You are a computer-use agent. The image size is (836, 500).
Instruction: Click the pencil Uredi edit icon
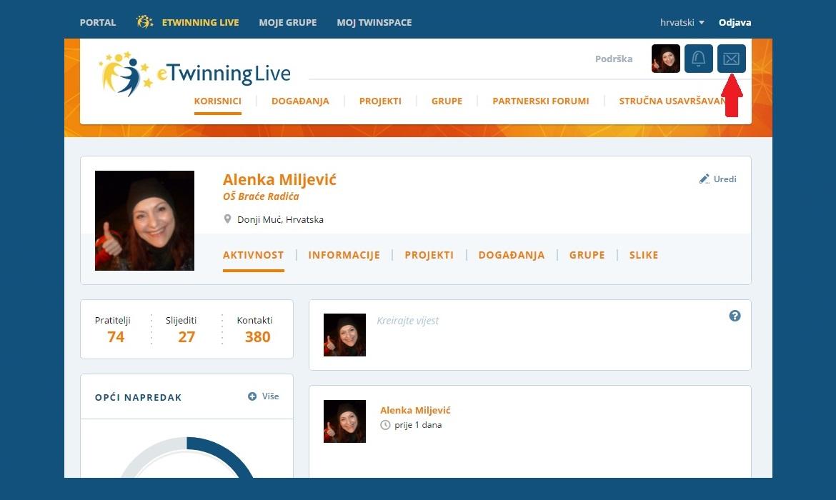(x=705, y=179)
